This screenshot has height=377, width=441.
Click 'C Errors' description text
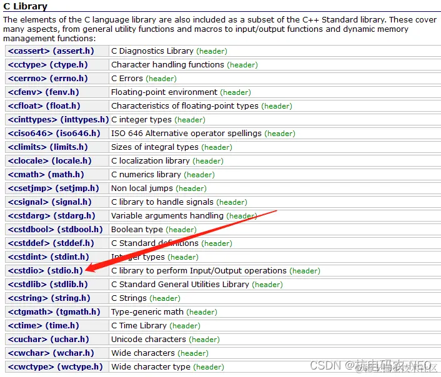click(x=127, y=79)
